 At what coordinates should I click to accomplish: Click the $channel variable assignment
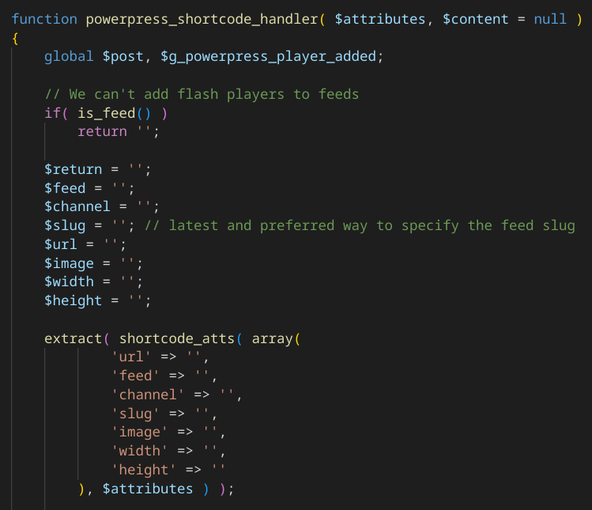(77, 206)
